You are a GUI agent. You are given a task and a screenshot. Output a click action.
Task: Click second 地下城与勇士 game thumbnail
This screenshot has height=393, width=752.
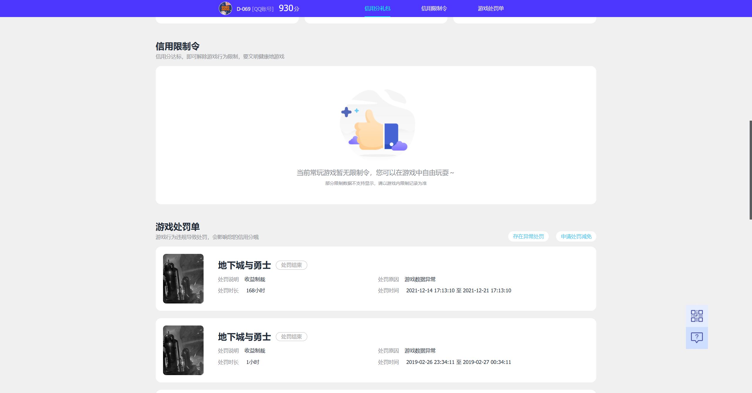[183, 350]
